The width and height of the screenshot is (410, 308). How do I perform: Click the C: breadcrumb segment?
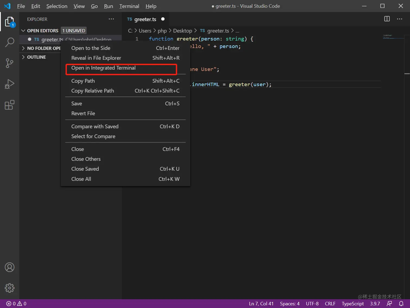pos(130,31)
